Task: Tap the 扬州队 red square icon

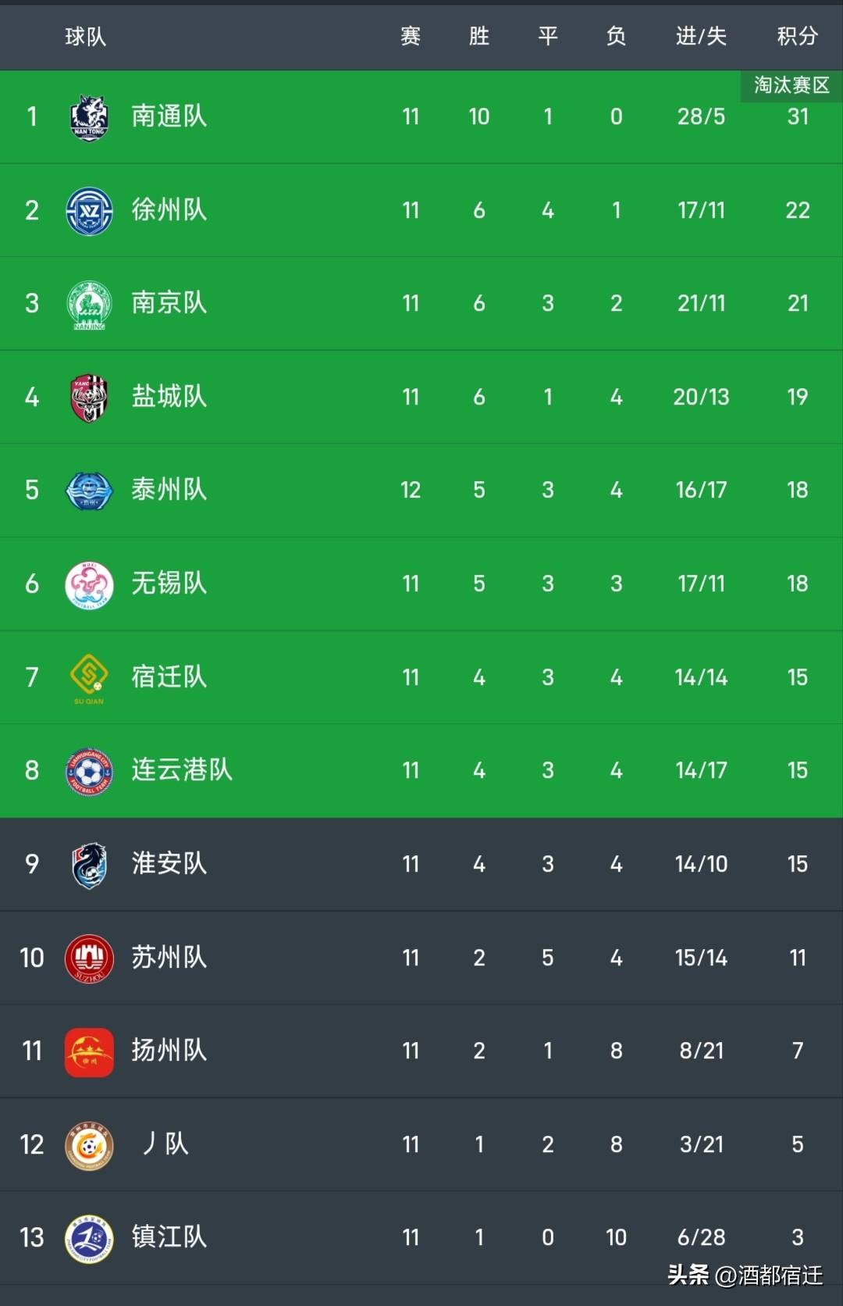Action: coord(89,1052)
